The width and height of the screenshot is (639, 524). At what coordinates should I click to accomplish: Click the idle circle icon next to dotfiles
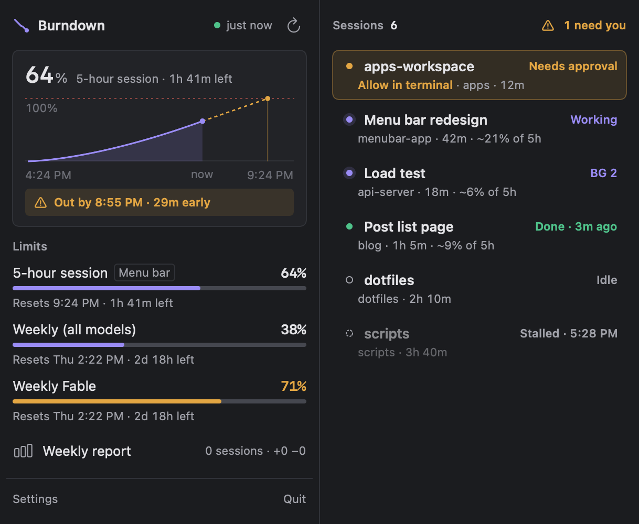click(x=349, y=280)
